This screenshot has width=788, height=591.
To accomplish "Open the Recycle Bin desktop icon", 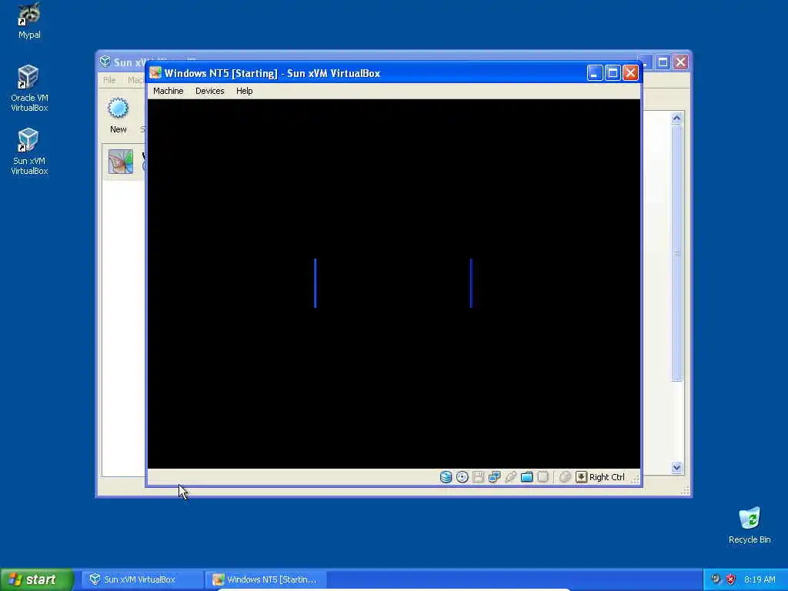I will coord(750,525).
